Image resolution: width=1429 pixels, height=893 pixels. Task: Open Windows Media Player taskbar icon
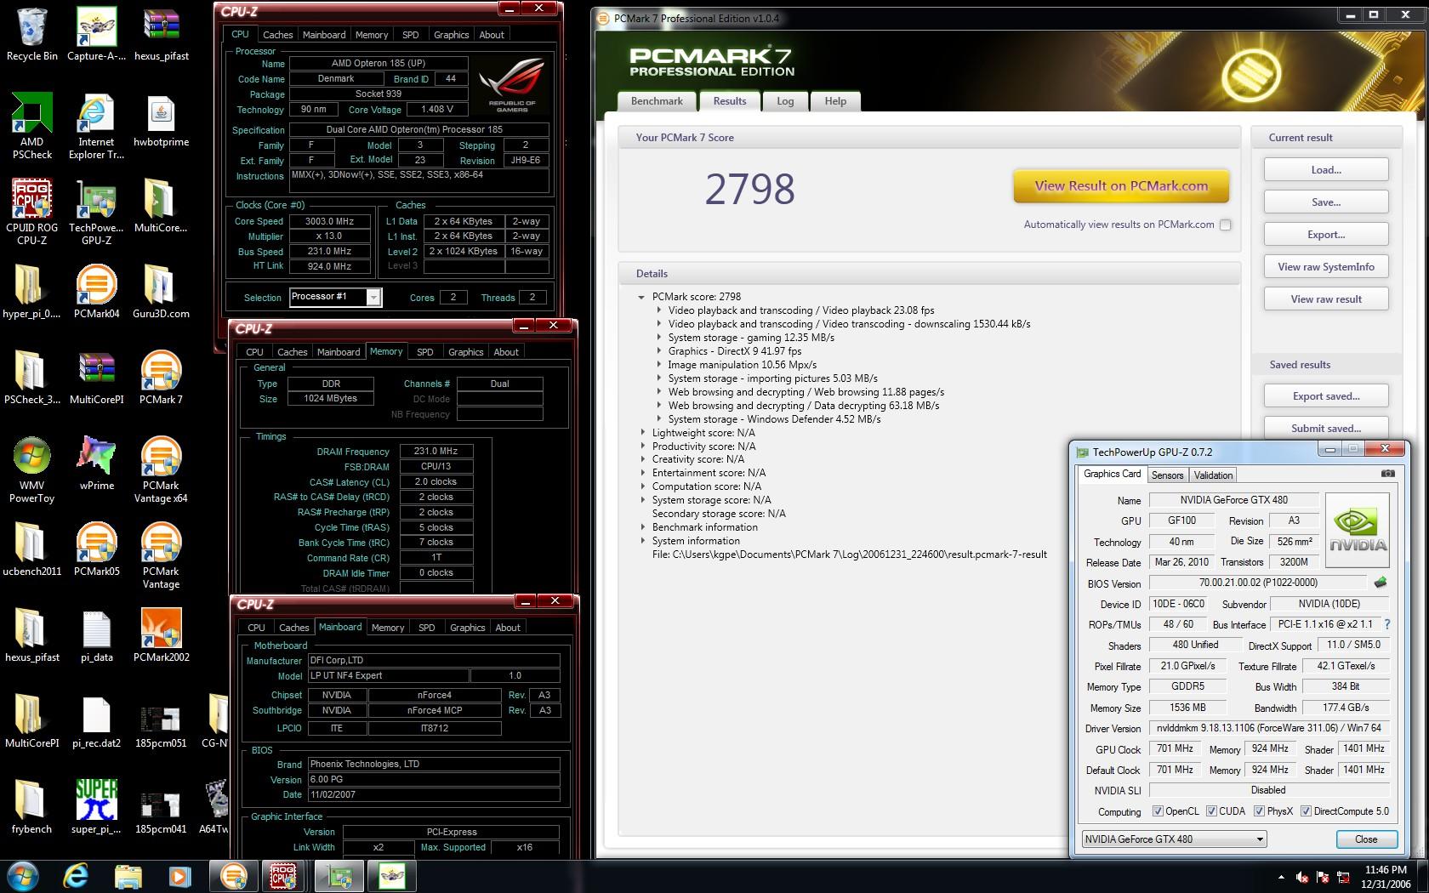[179, 875]
